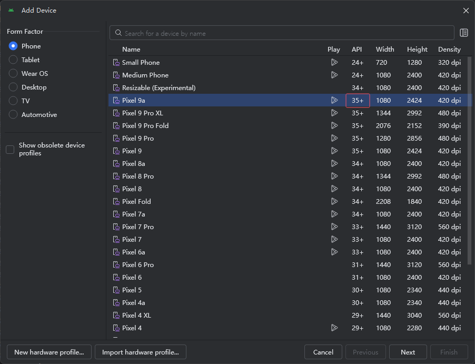Click the device icon next to Pixel 6
The image size is (475, 364).
116,278
